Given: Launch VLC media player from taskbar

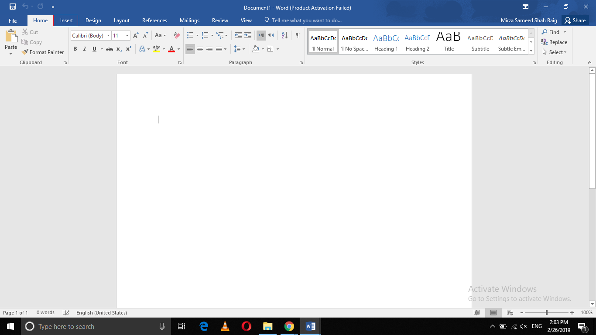Looking at the screenshot, I should (225, 326).
